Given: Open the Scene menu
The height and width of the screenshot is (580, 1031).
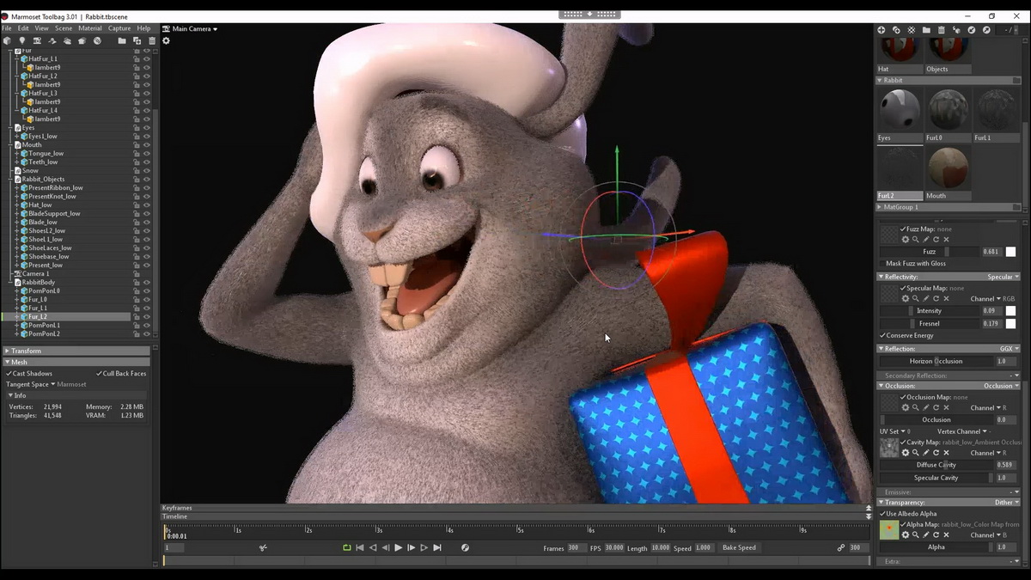Looking at the screenshot, I should click(64, 28).
